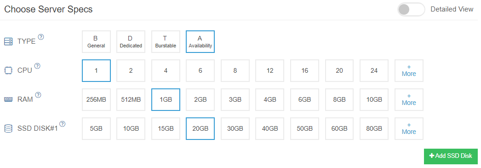Pick 8GB of RAM
The height and width of the screenshot is (168, 481).
click(x=339, y=99)
